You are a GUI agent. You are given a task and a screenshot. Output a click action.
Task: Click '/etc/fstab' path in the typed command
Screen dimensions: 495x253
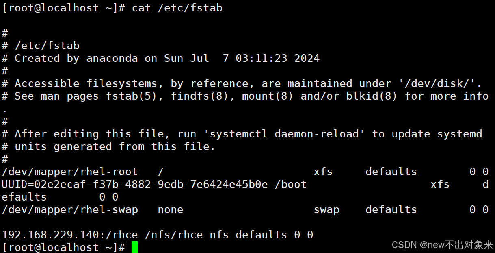click(190, 8)
